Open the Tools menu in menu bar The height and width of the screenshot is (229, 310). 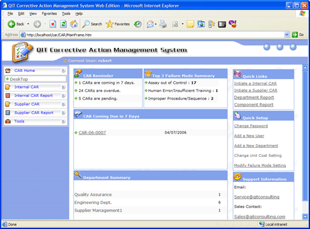point(66,14)
